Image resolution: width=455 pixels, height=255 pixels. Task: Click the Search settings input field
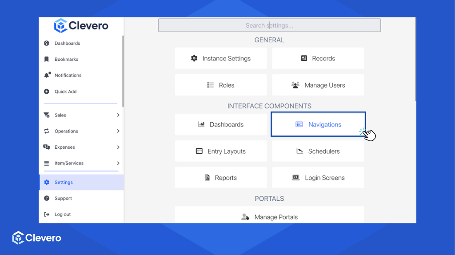tap(269, 25)
